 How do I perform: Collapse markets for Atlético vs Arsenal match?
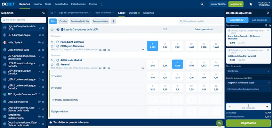[143, 68]
